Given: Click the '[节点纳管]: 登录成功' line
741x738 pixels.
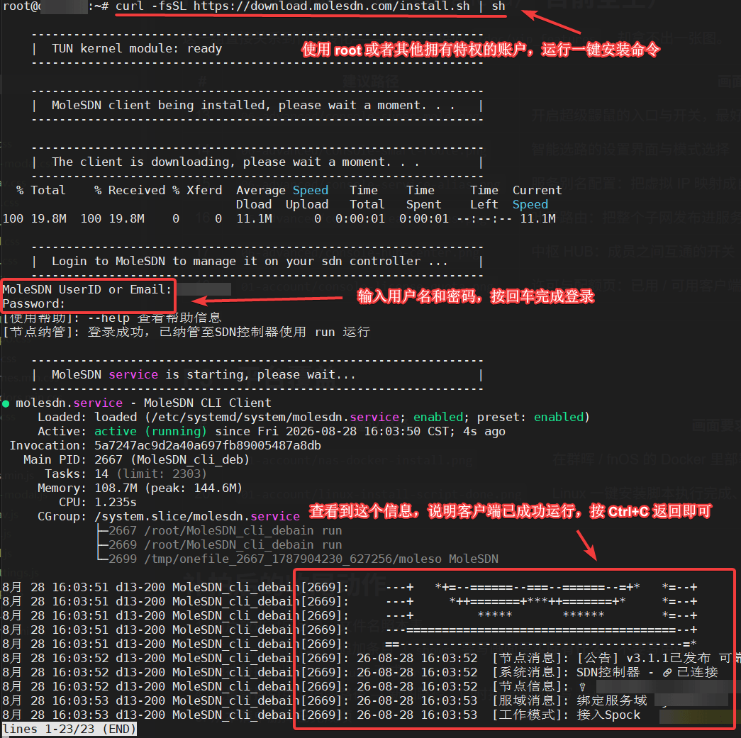Looking at the screenshot, I should tap(186, 332).
